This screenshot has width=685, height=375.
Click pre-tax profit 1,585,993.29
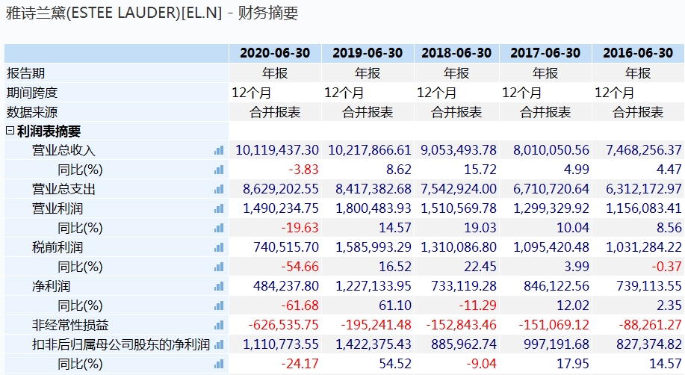374,247
